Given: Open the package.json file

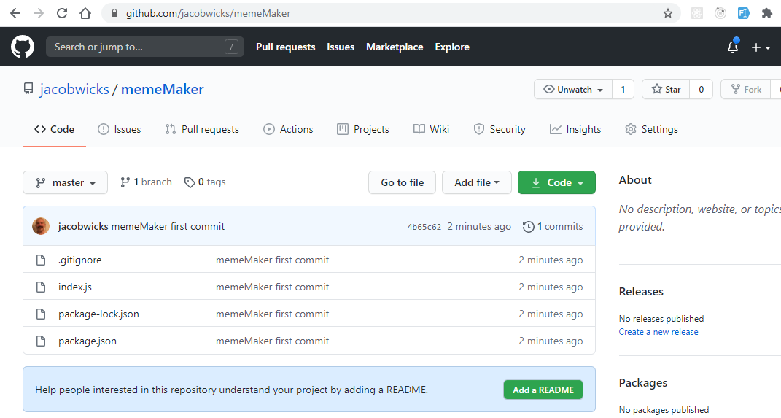Looking at the screenshot, I should pos(88,341).
